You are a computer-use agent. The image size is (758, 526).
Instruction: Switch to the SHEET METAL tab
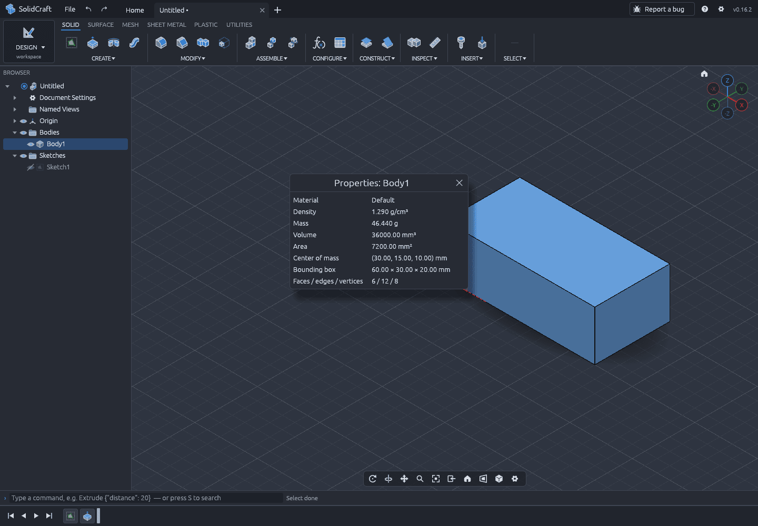[166, 25]
